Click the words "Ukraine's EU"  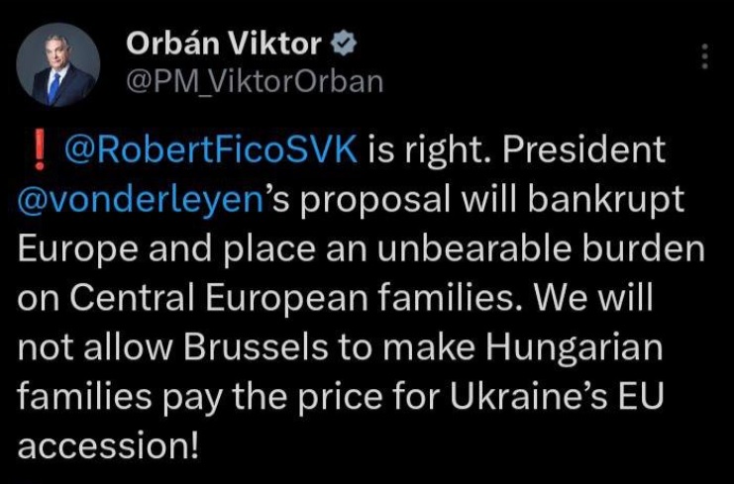coord(557,397)
